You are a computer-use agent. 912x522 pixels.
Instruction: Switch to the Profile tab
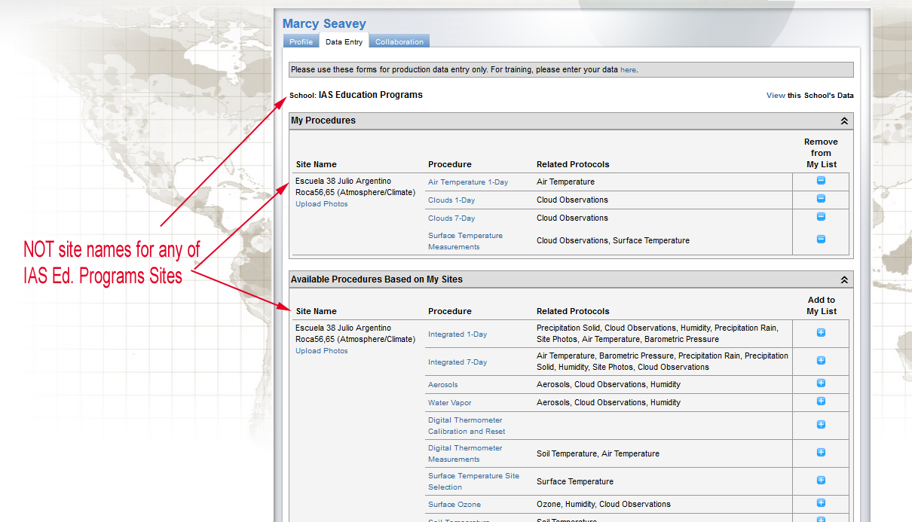pyautogui.click(x=301, y=42)
